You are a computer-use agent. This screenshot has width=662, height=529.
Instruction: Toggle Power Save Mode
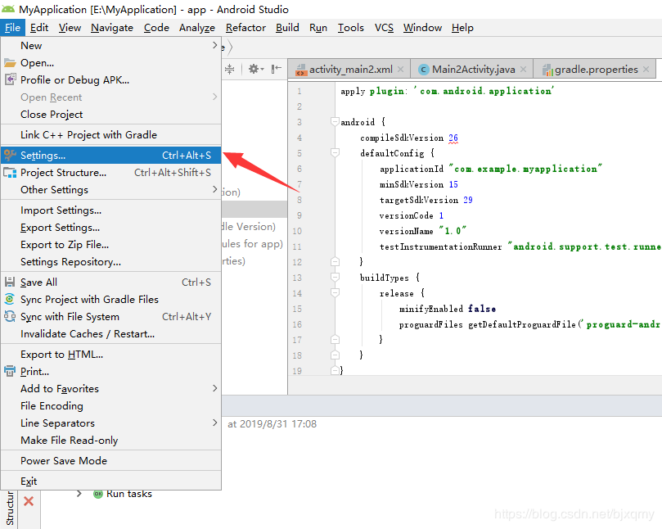point(110,461)
